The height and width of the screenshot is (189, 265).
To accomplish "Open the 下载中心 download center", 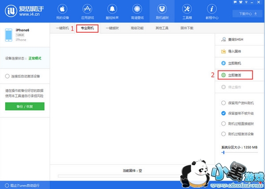I will (x=248, y=14).
